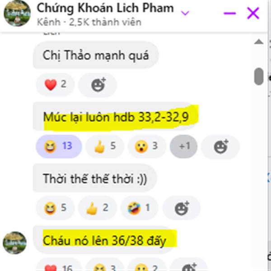Select the thumbs up reaction showing 2
This screenshot has height=271, width=271.
[x=98, y=208]
